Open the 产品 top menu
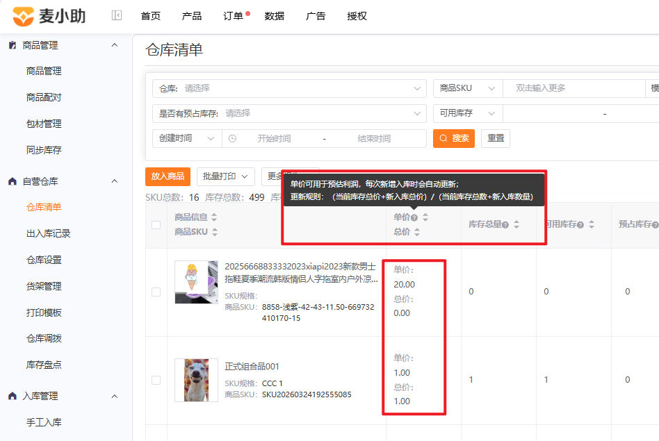 click(192, 16)
